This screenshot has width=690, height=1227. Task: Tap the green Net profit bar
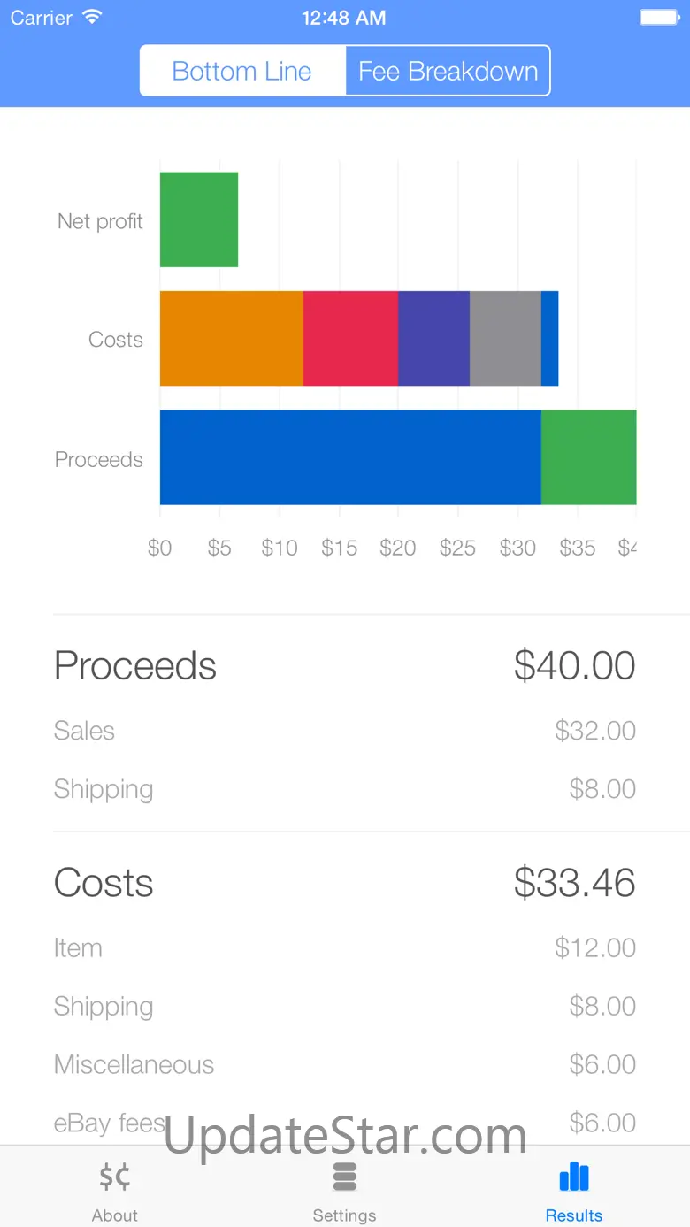point(199,219)
